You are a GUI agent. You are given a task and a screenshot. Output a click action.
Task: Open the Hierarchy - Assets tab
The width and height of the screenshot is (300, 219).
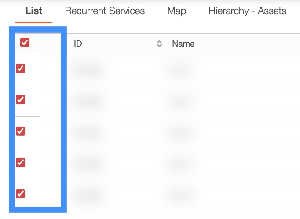coord(247,11)
